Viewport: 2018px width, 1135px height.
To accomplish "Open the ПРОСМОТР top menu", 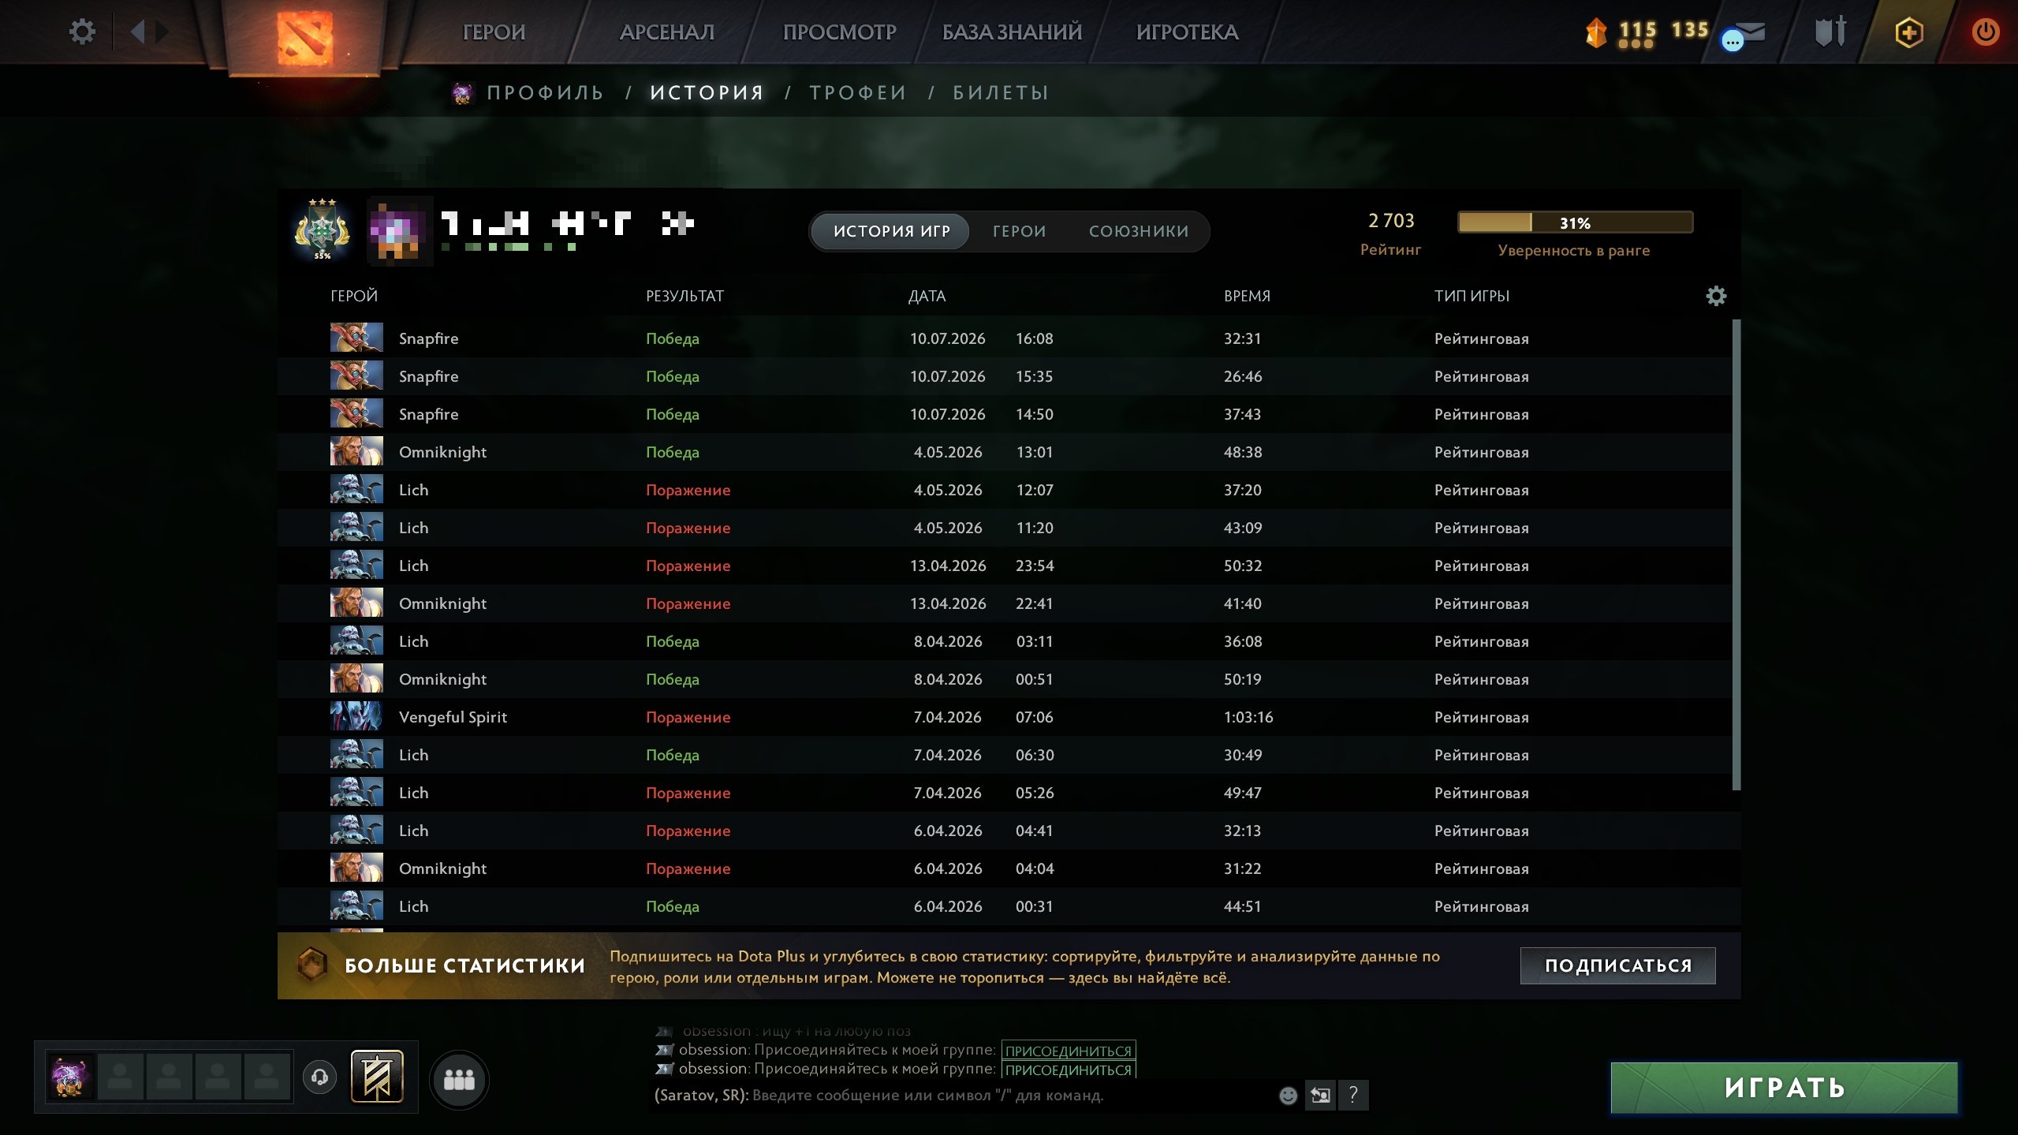I will pyautogui.click(x=839, y=32).
